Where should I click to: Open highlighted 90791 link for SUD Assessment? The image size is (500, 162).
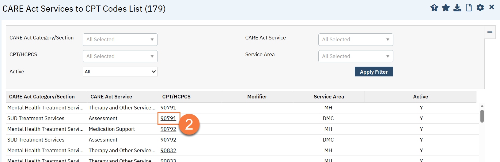pyautogui.click(x=168, y=118)
